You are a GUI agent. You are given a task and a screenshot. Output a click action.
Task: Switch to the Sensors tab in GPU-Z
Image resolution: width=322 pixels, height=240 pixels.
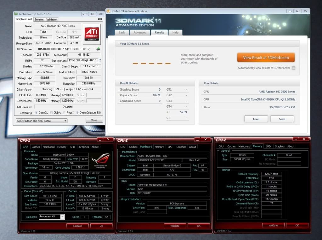pyautogui.click(x=39, y=20)
